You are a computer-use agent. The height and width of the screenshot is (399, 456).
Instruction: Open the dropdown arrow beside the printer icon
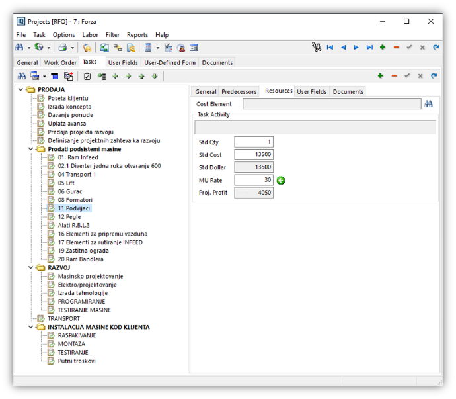(x=71, y=48)
